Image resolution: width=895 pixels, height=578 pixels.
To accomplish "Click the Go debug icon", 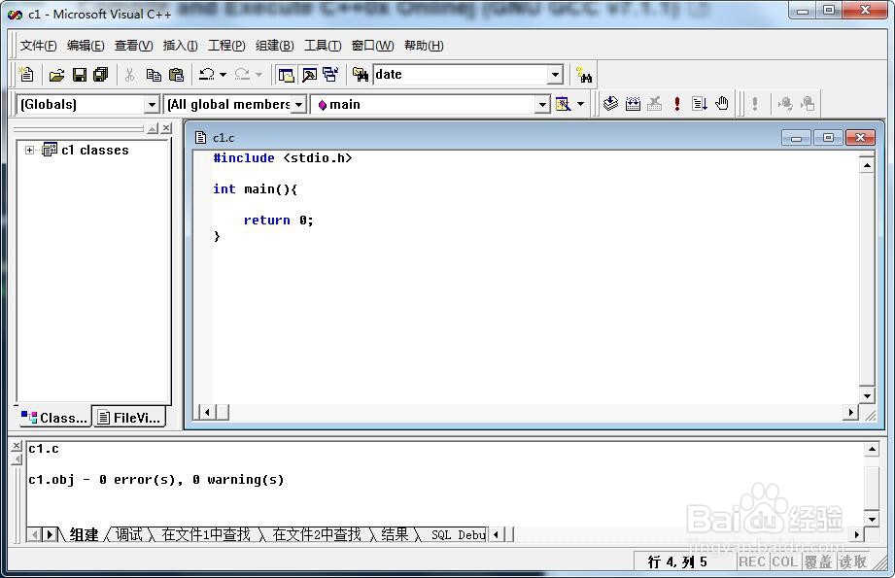I will point(700,104).
